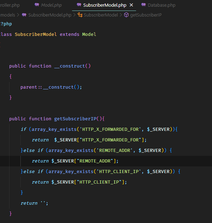Switch to the Model.php tab
212x223 pixels.
click(x=51, y=5)
